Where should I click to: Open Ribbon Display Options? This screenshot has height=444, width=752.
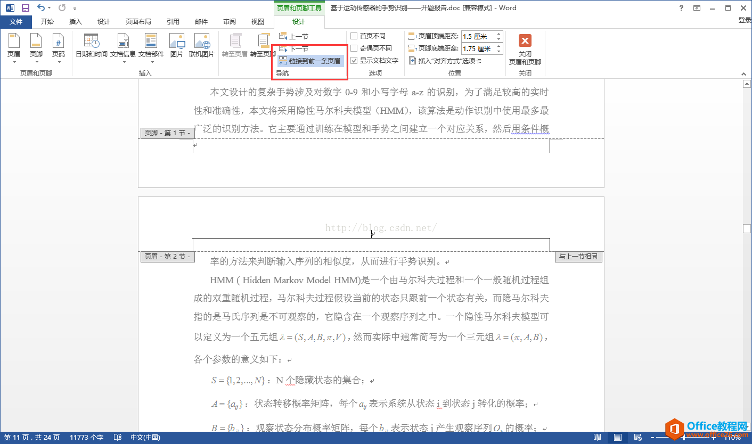click(697, 8)
